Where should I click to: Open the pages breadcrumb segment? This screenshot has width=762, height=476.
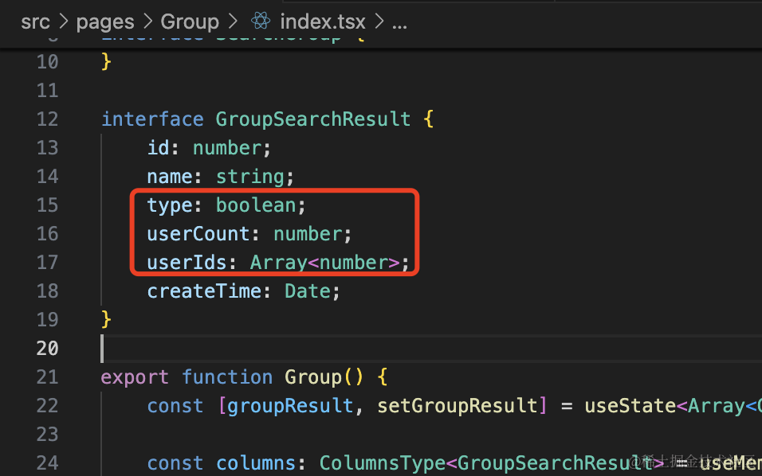105,21
